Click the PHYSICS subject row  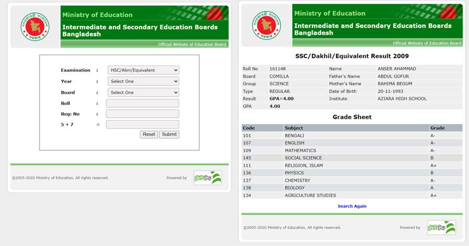click(x=352, y=173)
